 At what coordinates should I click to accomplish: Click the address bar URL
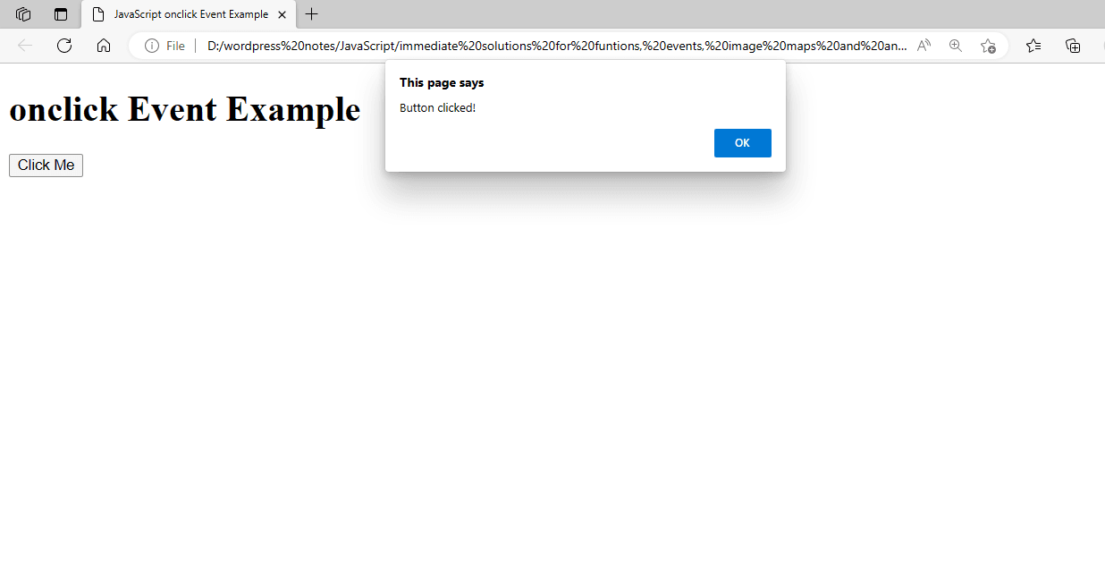(x=557, y=46)
